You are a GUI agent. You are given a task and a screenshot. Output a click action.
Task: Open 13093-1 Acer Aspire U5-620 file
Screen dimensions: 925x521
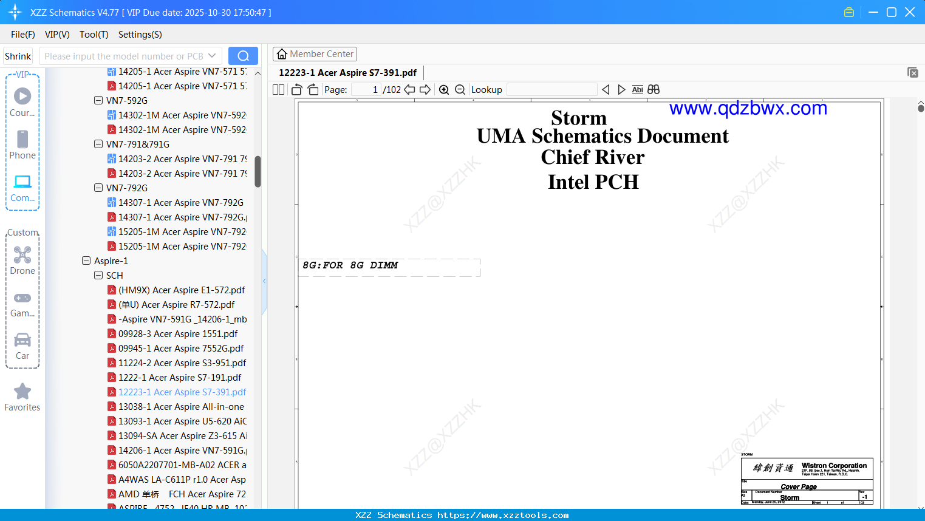(x=176, y=421)
